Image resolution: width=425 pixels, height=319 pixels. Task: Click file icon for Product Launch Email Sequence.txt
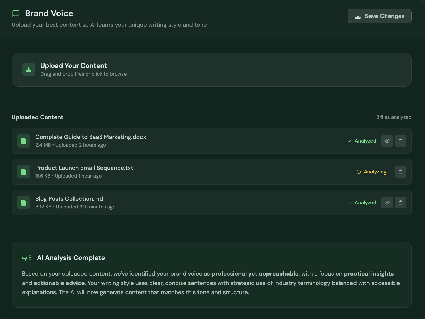tap(24, 172)
